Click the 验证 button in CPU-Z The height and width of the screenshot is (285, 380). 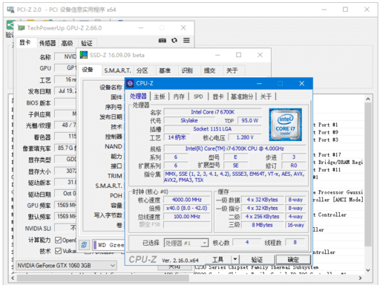tap(257, 260)
